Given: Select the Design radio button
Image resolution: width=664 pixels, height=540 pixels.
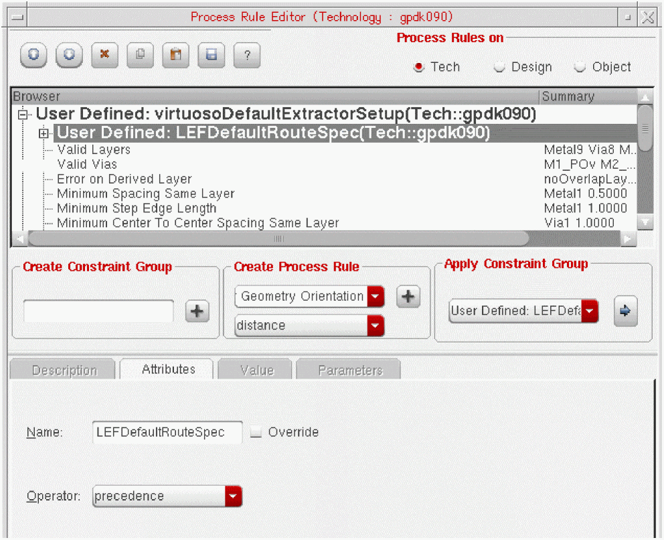Looking at the screenshot, I should tap(499, 67).
